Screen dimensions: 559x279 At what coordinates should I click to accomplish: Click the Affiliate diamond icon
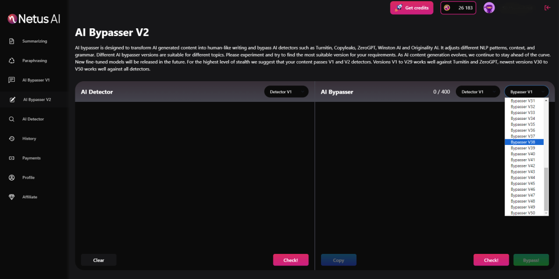[x=11, y=197]
